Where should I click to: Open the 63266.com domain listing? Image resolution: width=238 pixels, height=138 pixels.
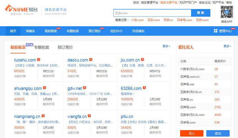coord(131,88)
